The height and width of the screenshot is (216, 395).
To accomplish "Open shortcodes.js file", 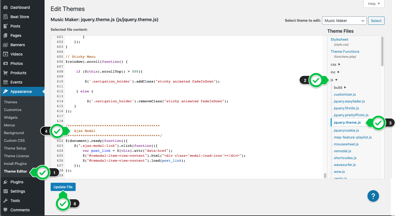I will coord(345,158).
